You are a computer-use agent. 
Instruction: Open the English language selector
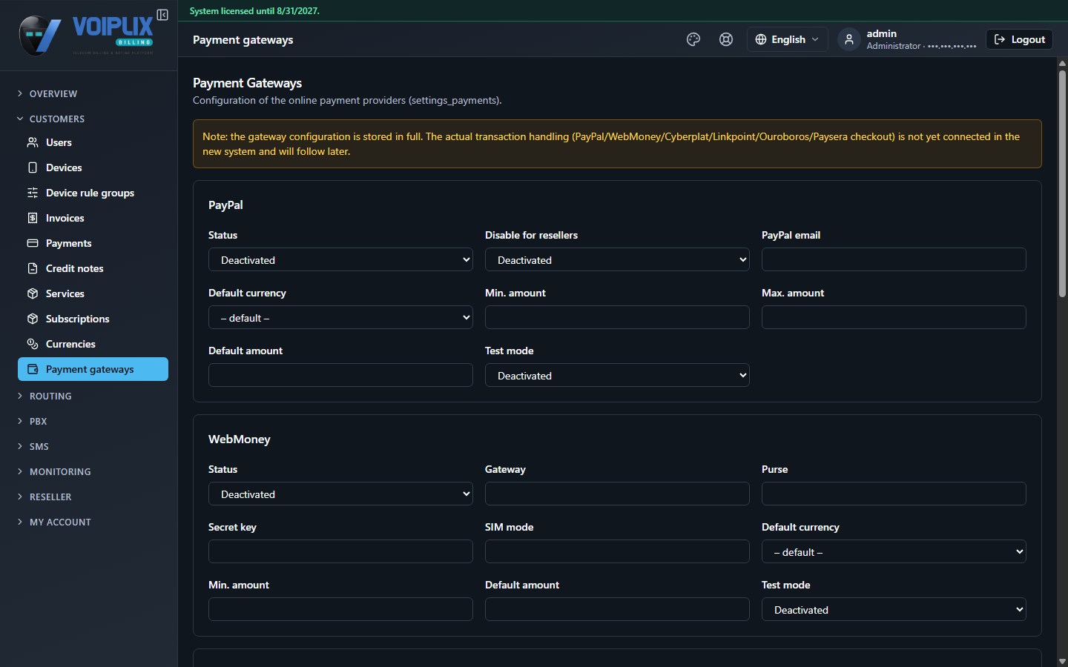pos(787,39)
